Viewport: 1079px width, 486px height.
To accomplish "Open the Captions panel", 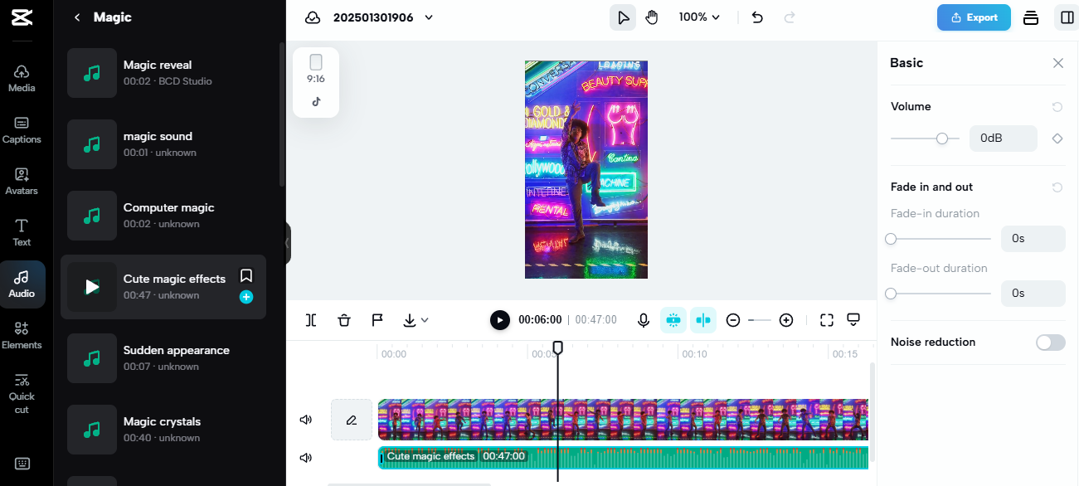I will (22, 130).
